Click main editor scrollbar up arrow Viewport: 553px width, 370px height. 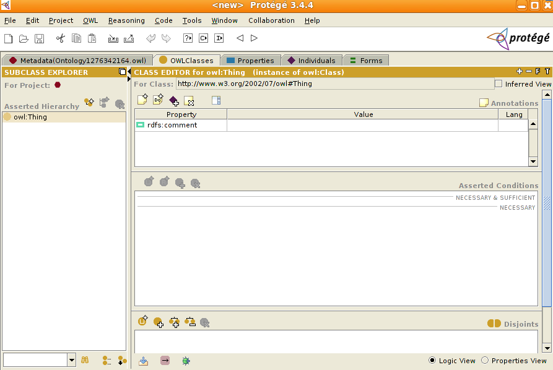point(547,95)
